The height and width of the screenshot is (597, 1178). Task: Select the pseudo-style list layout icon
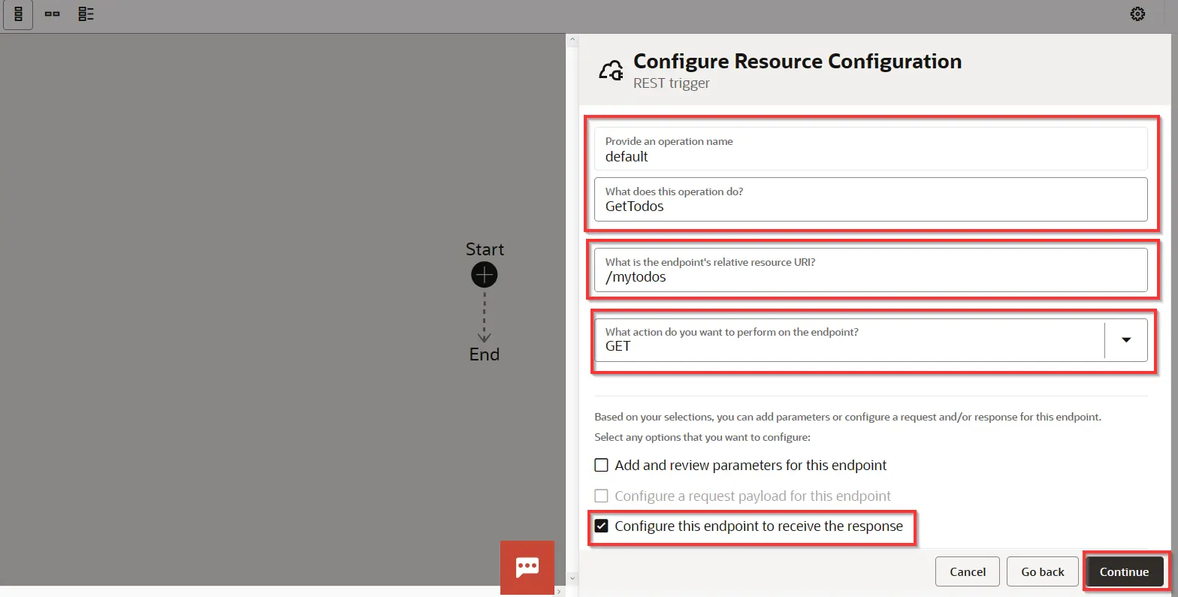pyautogui.click(x=86, y=14)
